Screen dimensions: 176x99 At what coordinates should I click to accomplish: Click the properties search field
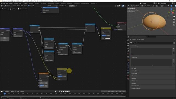tap(152, 37)
